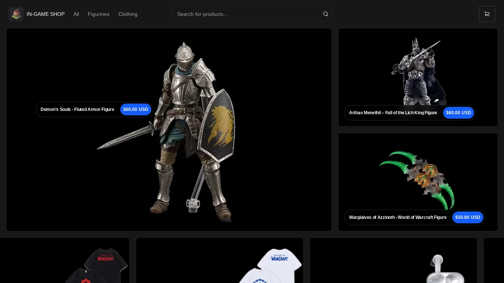Click the $60.00 USD button on Fluted Armor
This screenshot has height=283, width=504.
[136, 109]
